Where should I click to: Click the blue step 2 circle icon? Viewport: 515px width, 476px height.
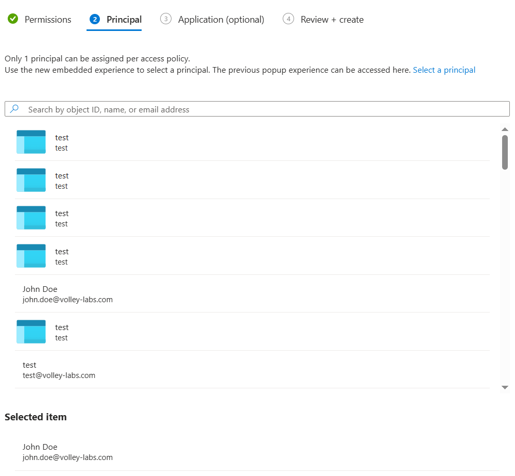pos(94,19)
